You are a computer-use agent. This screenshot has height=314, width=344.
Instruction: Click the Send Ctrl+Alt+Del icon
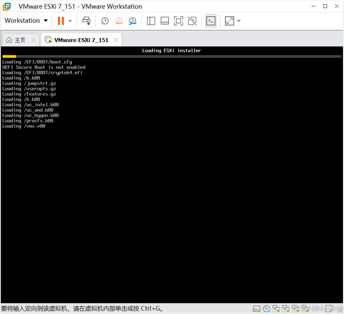[x=86, y=21]
